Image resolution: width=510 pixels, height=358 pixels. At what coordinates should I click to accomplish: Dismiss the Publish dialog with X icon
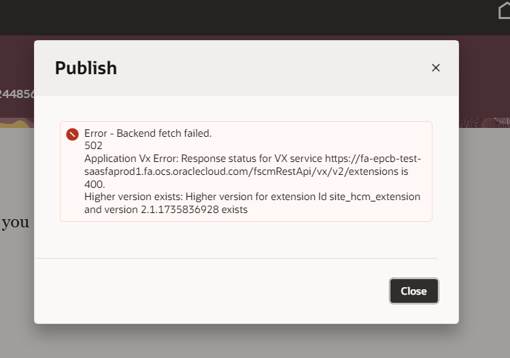point(435,67)
